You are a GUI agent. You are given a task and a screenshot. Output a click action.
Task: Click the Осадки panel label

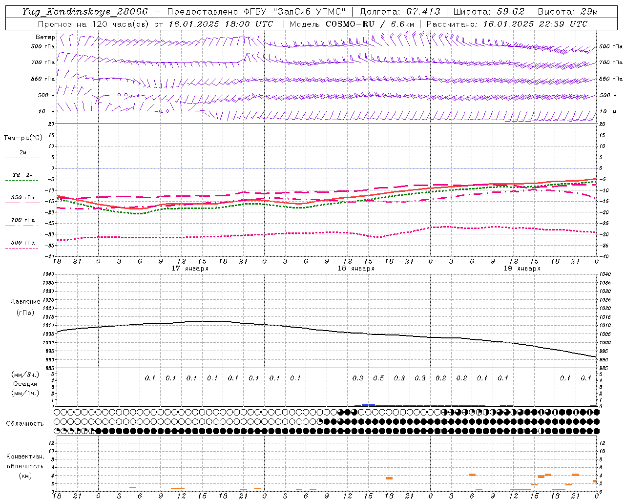(x=25, y=384)
